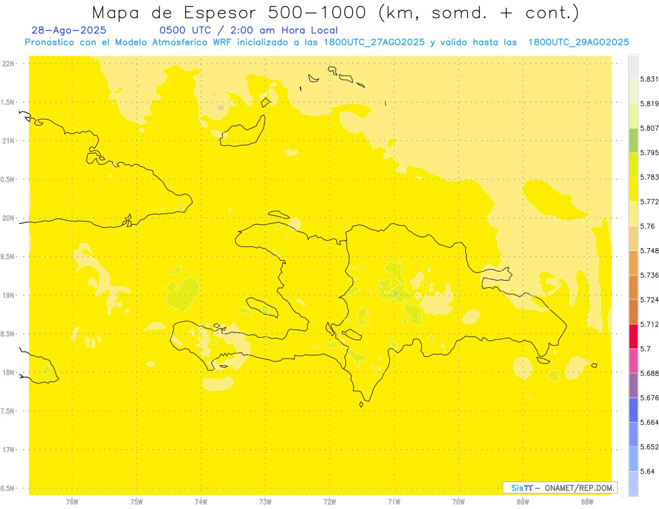This screenshot has height=509, width=659.
Task: Click the colorbar value '5.795'
Action: coord(650,153)
